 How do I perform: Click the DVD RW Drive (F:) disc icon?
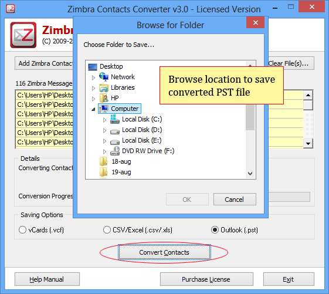pyautogui.click(x=115, y=151)
